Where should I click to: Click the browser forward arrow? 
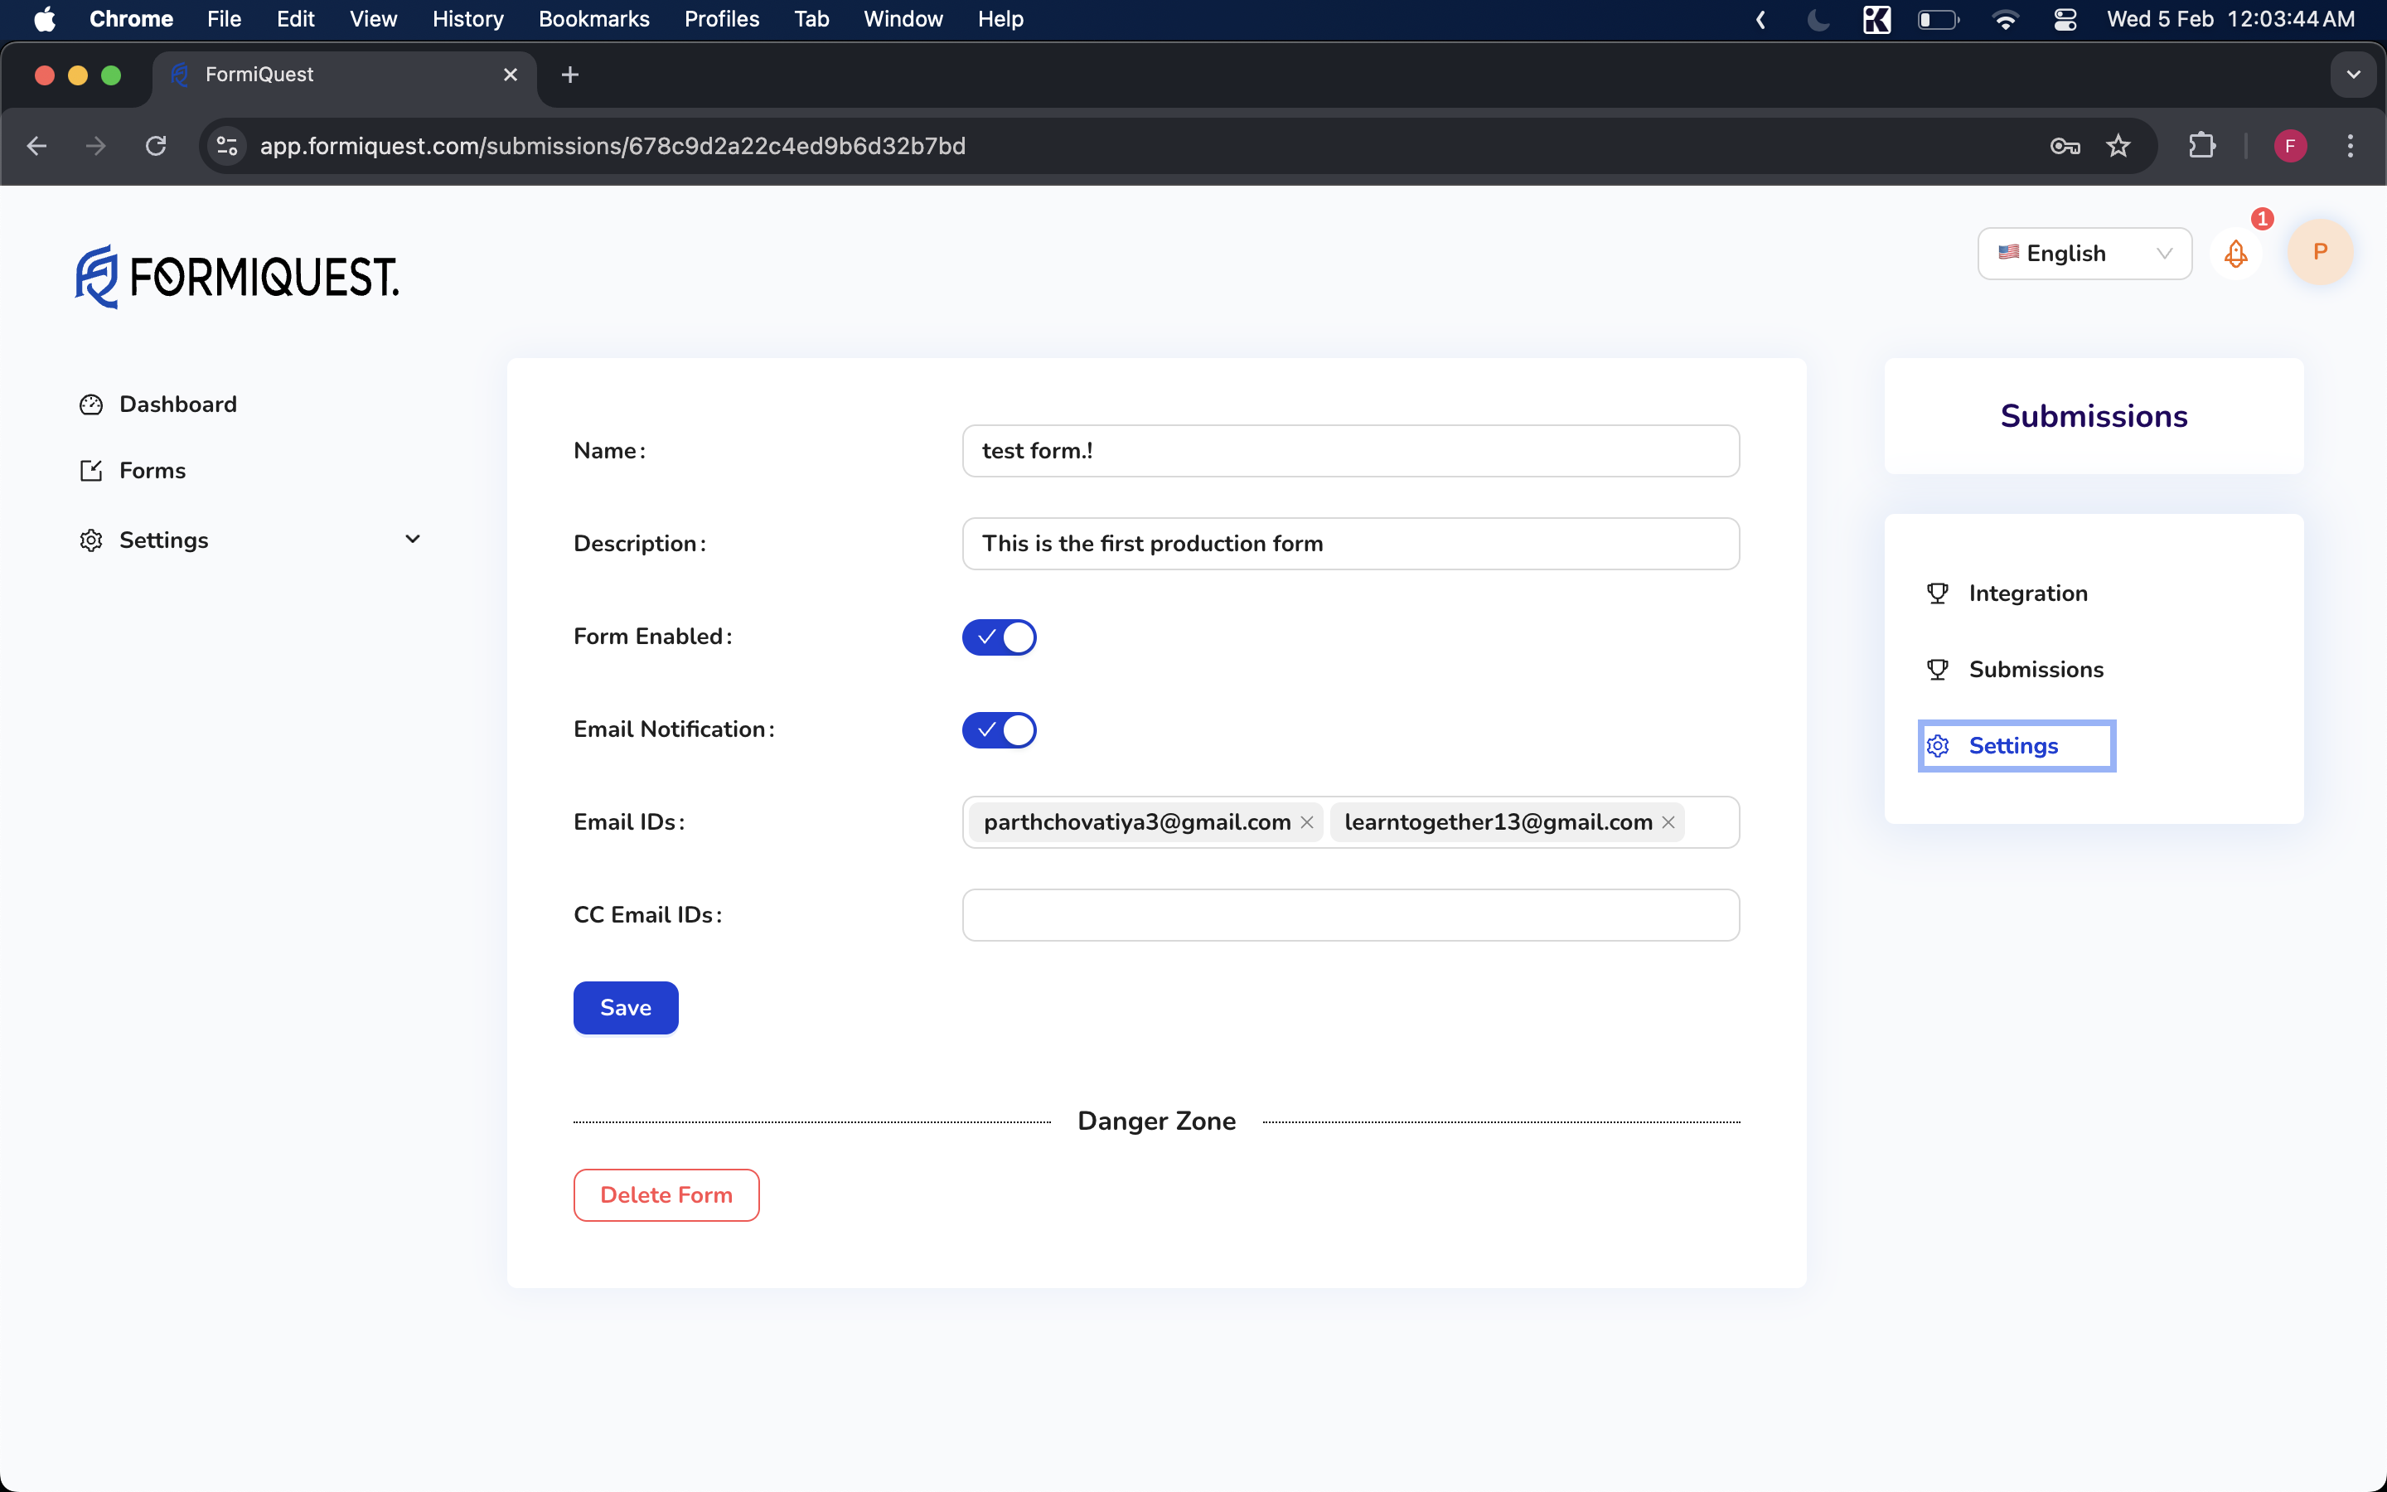[x=95, y=146]
